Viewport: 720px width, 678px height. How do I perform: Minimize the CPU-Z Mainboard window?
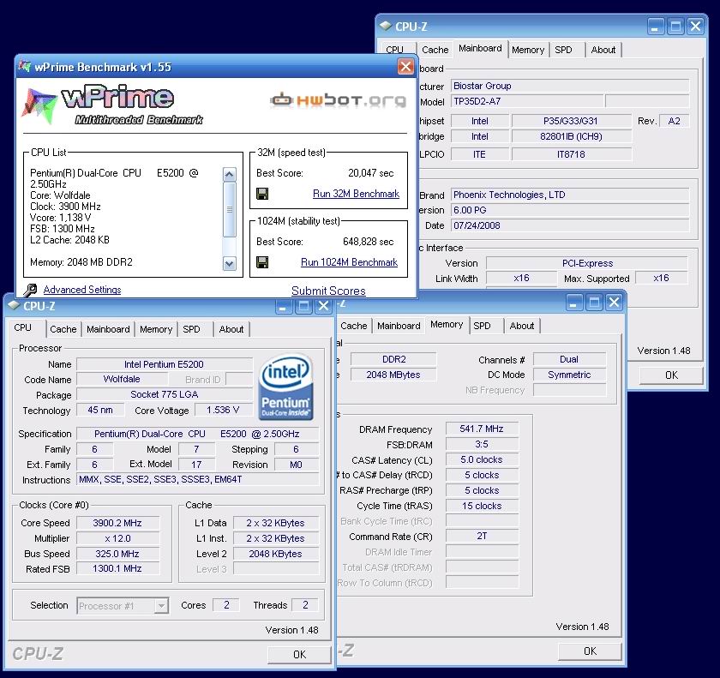coord(655,27)
